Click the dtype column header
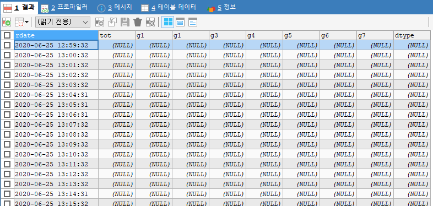Image resolution: width=433 pixels, height=206 pixels. coord(412,35)
